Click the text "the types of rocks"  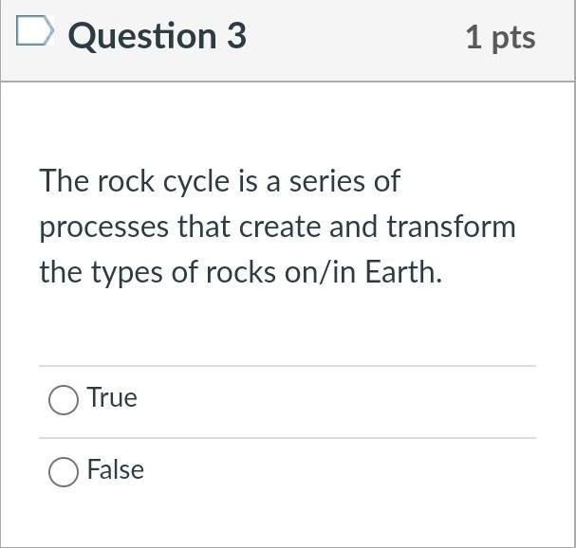tap(157, 274)
